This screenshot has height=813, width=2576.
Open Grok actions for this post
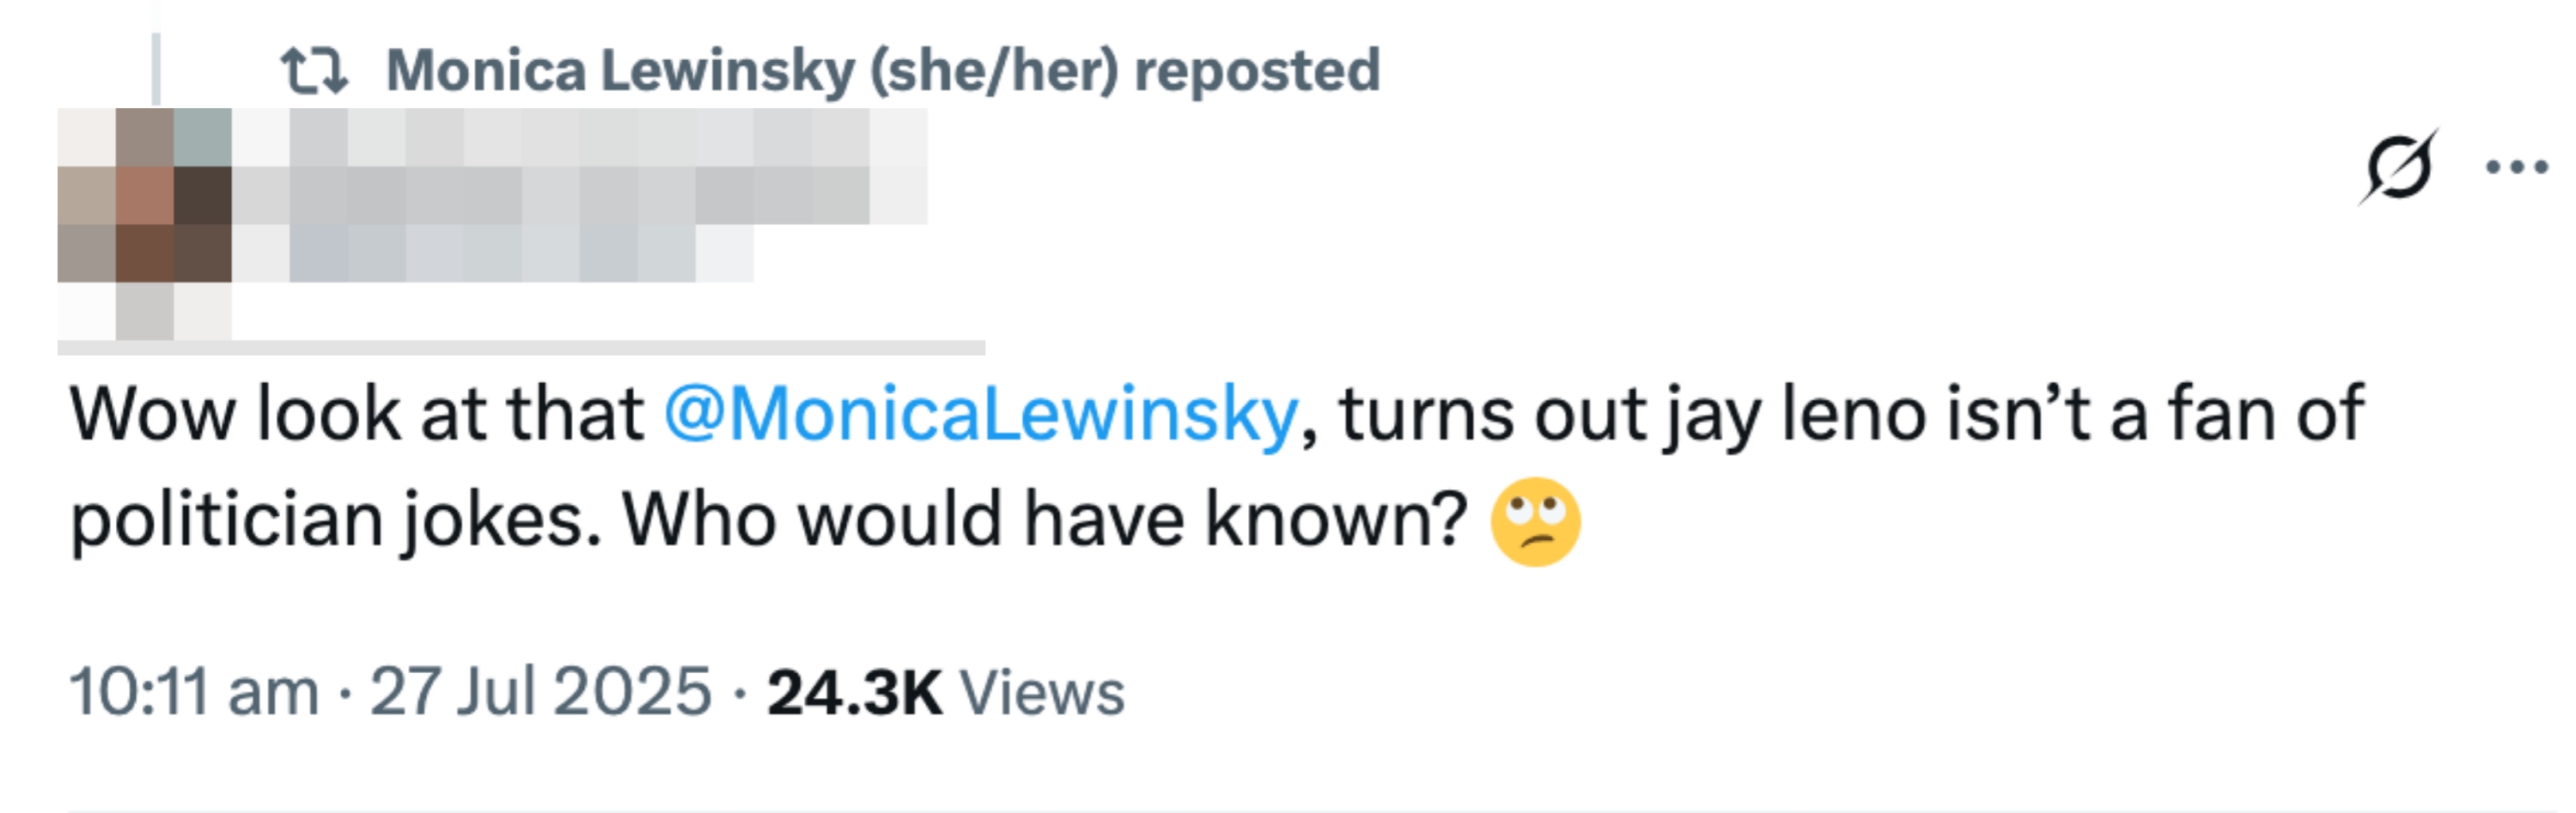point(2398,167)
